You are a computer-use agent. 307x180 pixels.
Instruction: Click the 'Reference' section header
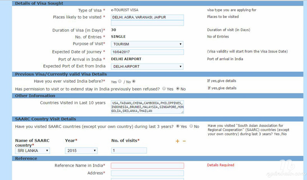(26, 159)
